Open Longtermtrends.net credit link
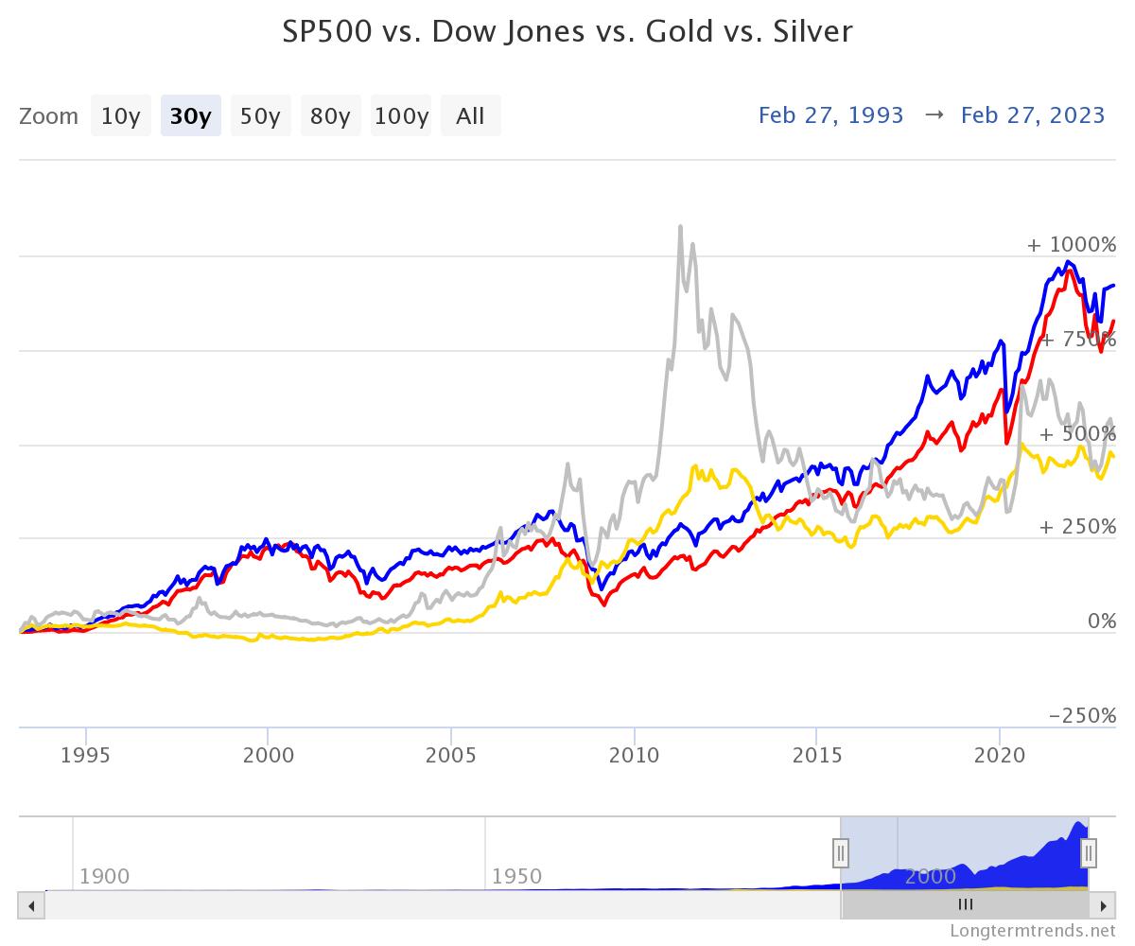The height and width of the screenshot is (946, 1135). pos(1033,931)
